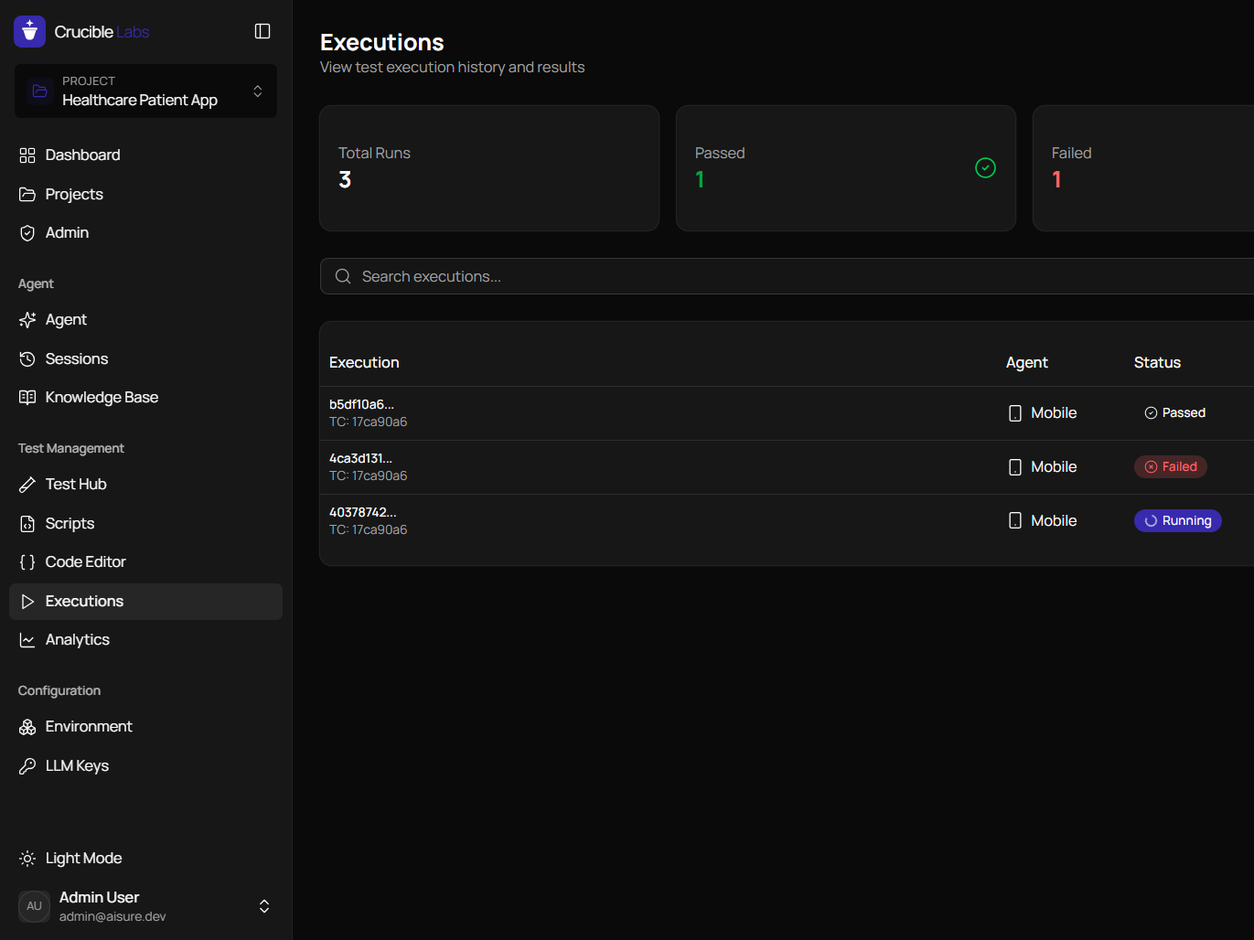1254x940 pixels.
Task: Open execution b5df10a6...
Action: (x=361, y=404)
